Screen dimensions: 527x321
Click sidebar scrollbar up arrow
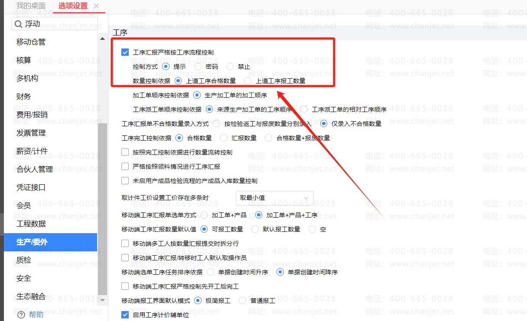pos(102,39)
